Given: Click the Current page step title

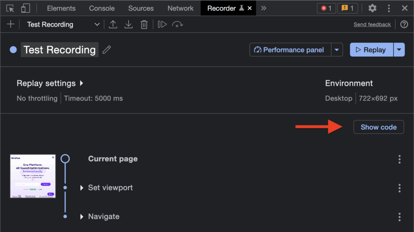Looking at the screenshot, I should pyautogui.click(x=113, y=159).
